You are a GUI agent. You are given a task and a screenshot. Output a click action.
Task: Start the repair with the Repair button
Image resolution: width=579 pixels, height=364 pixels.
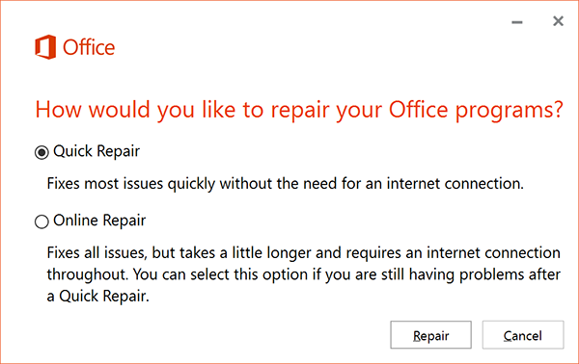pyautogui.click(x=431, y=335)
